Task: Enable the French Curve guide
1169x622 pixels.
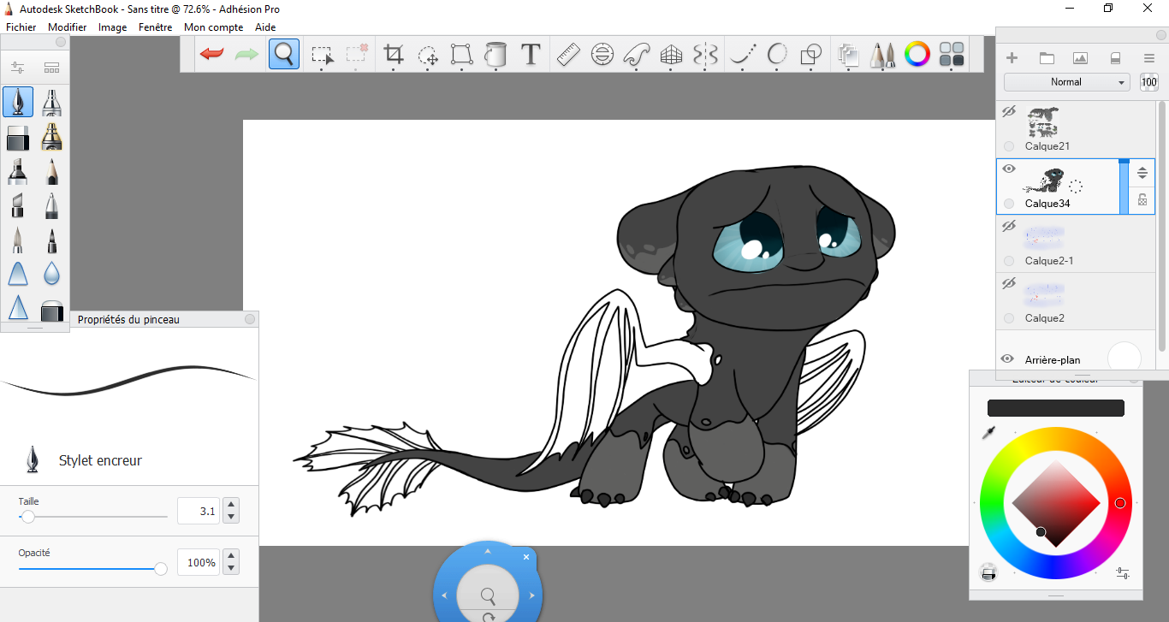Action: click(637, 55)
